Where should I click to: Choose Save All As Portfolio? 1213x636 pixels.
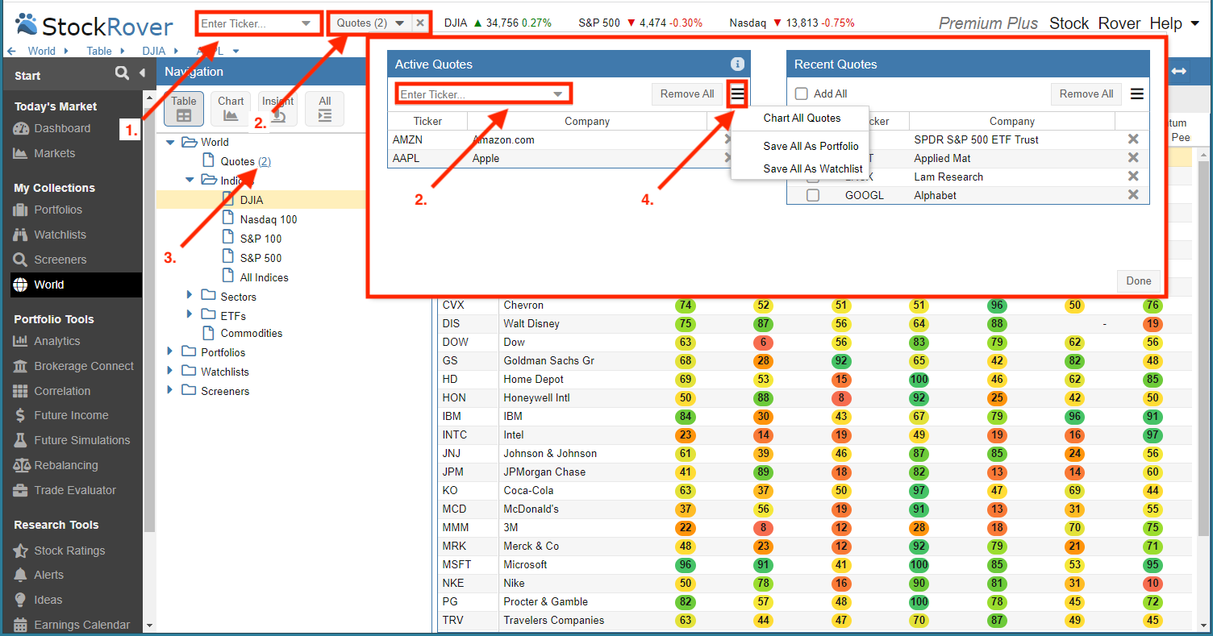coord(811,146)
